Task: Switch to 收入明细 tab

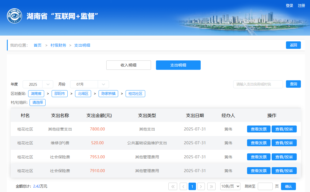Action: pyautogui.click(x=129, y=65)
